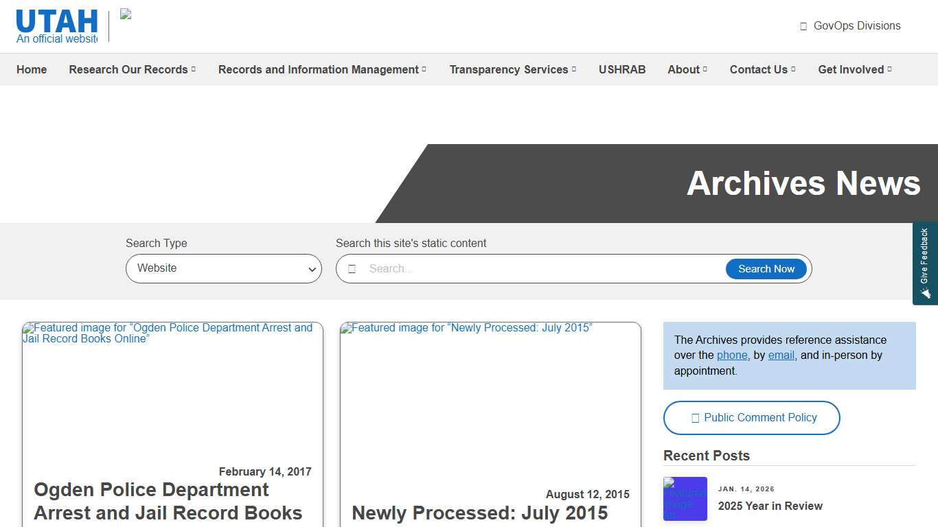This screenshot has height=527, width=938.
Task: Follow the email link in reference notice
Action: [x=781, y=355]
